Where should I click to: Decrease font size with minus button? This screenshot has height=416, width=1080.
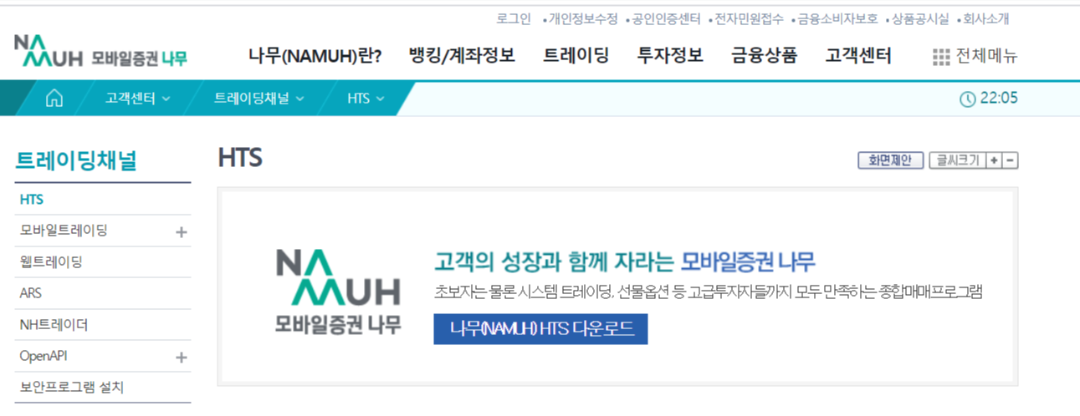tap(1011, 160)
